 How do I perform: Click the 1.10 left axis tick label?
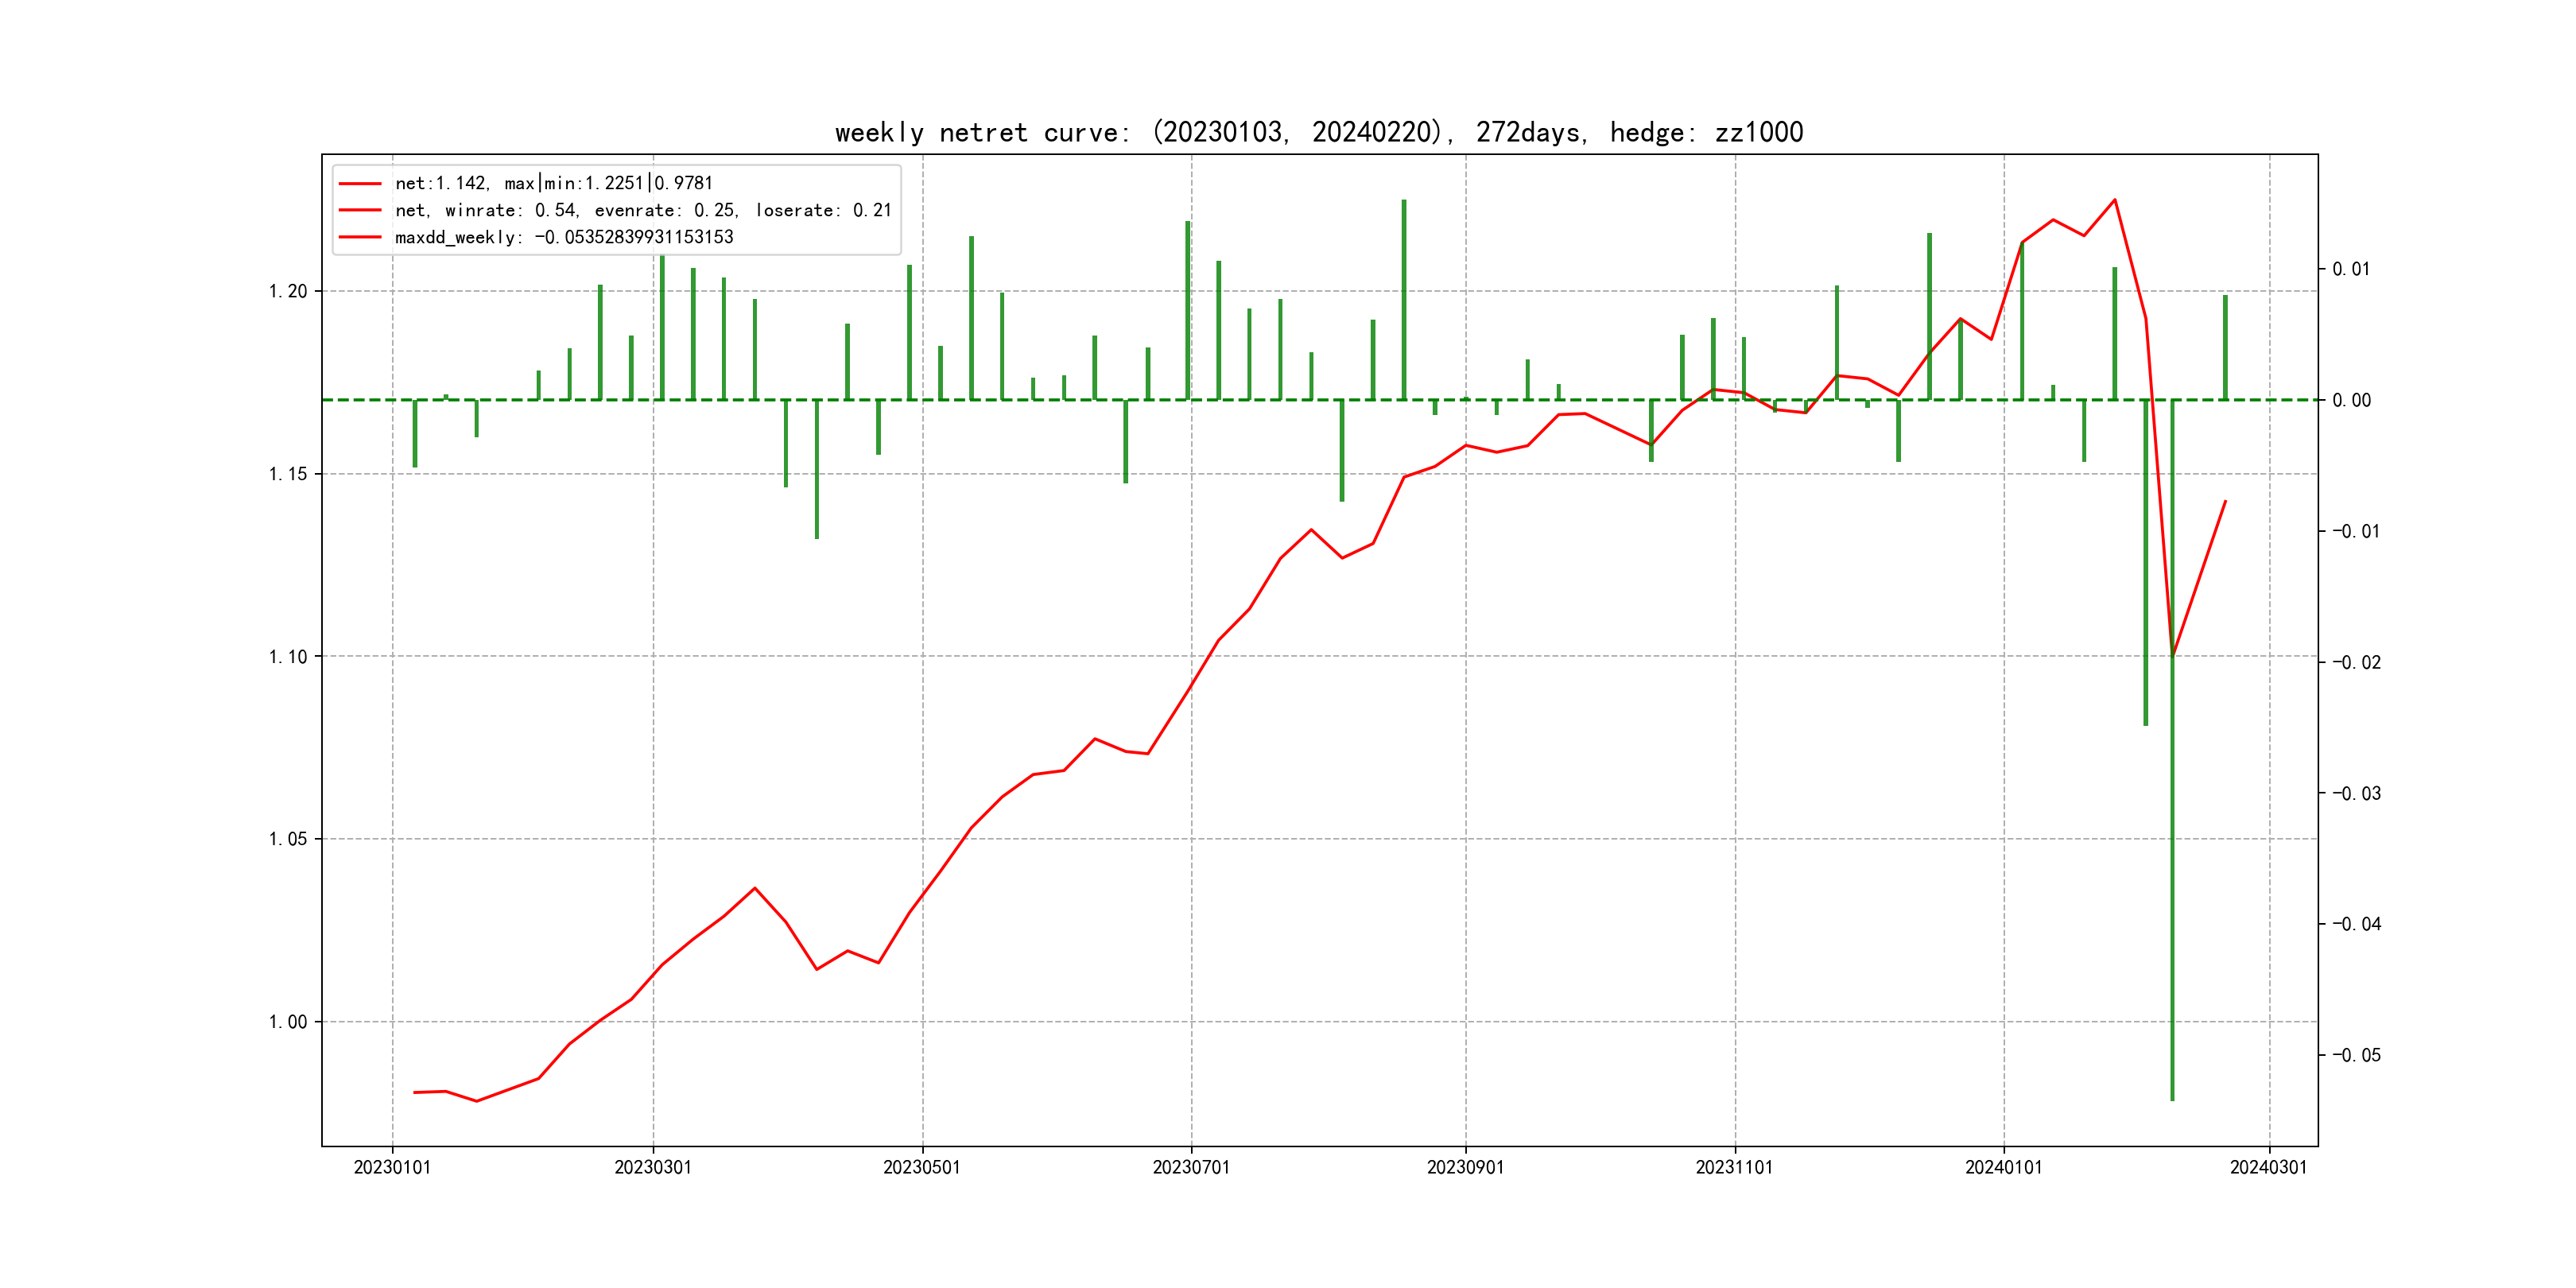tap(288, 656)
